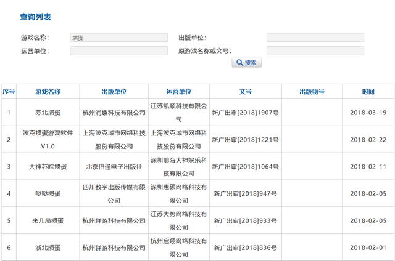Select date 2018-02-11
The image size is (395, 261).
point(368,167)
